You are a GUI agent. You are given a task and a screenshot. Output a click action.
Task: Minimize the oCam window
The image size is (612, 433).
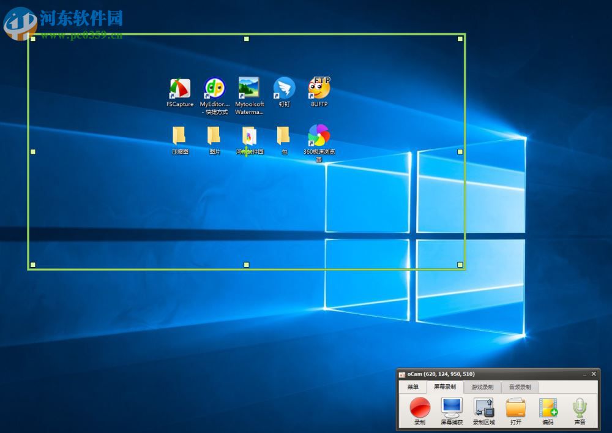[x=585, y=375]
